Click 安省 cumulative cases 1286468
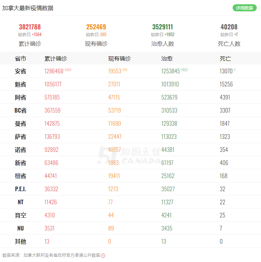261x262 pixels. [54, 71]
